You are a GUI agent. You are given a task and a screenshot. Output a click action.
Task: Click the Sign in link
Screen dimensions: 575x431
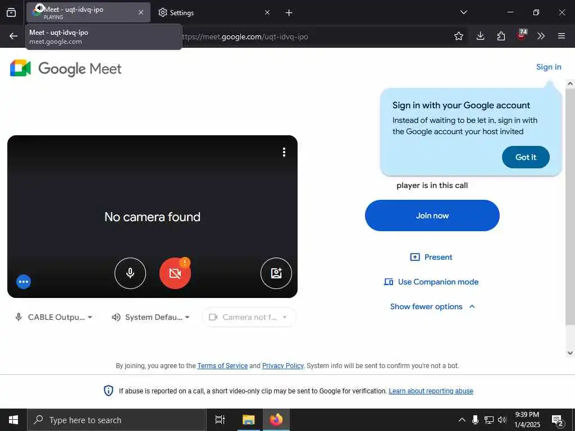click(x=549, y=67)
